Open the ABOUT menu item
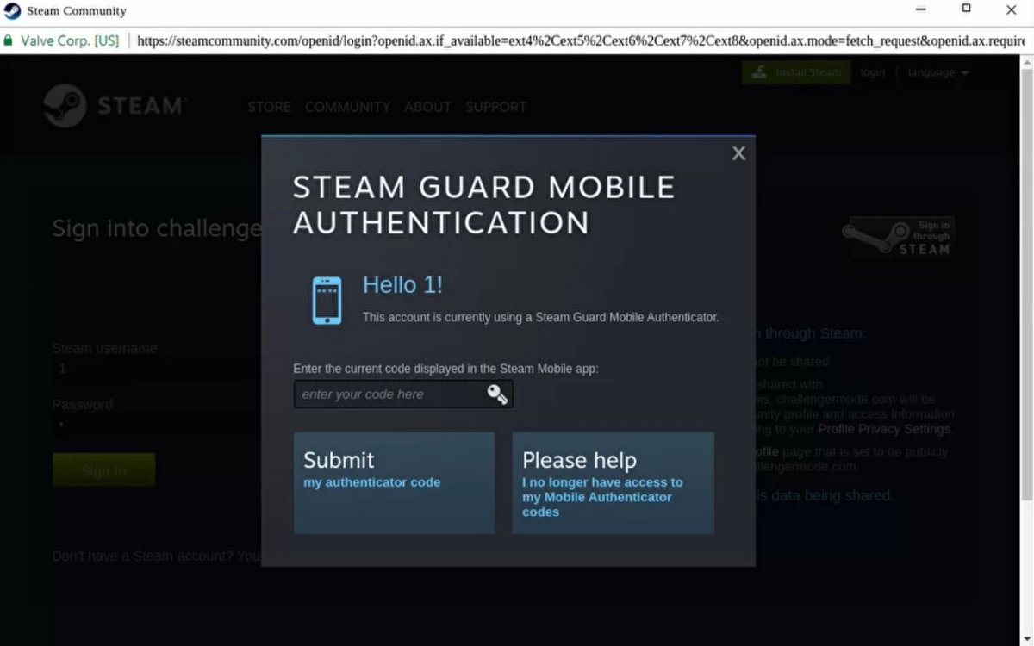 click(427, 107)
